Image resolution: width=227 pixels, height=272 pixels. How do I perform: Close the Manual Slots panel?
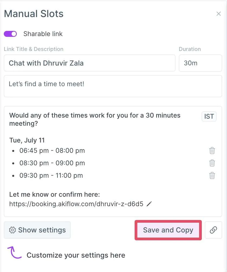coord(219,14)
